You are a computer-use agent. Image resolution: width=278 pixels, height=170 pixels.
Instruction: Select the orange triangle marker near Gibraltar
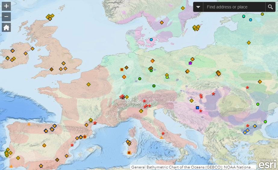(11, 166)
